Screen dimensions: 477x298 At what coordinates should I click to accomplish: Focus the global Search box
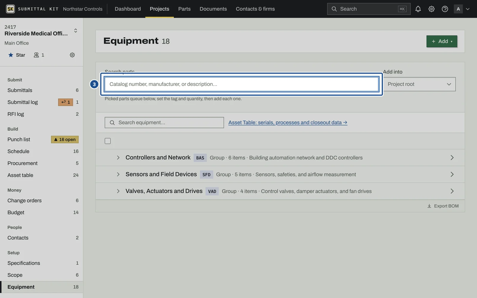pos(369,9)
